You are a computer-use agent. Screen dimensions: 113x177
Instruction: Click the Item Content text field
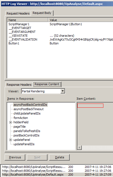[90, 106]
